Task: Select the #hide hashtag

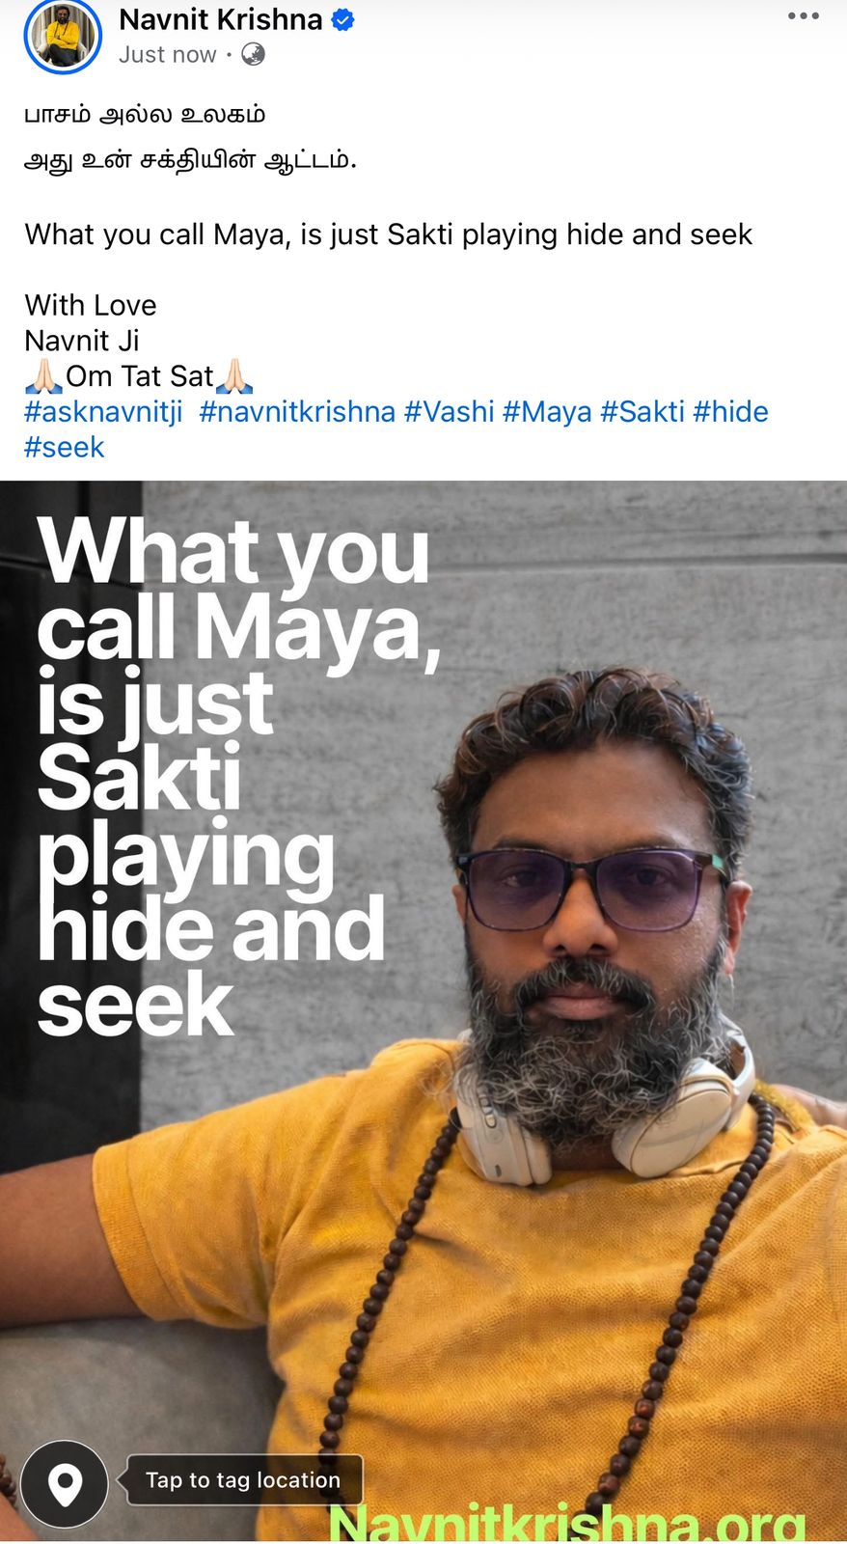Action: click(730, 412)
